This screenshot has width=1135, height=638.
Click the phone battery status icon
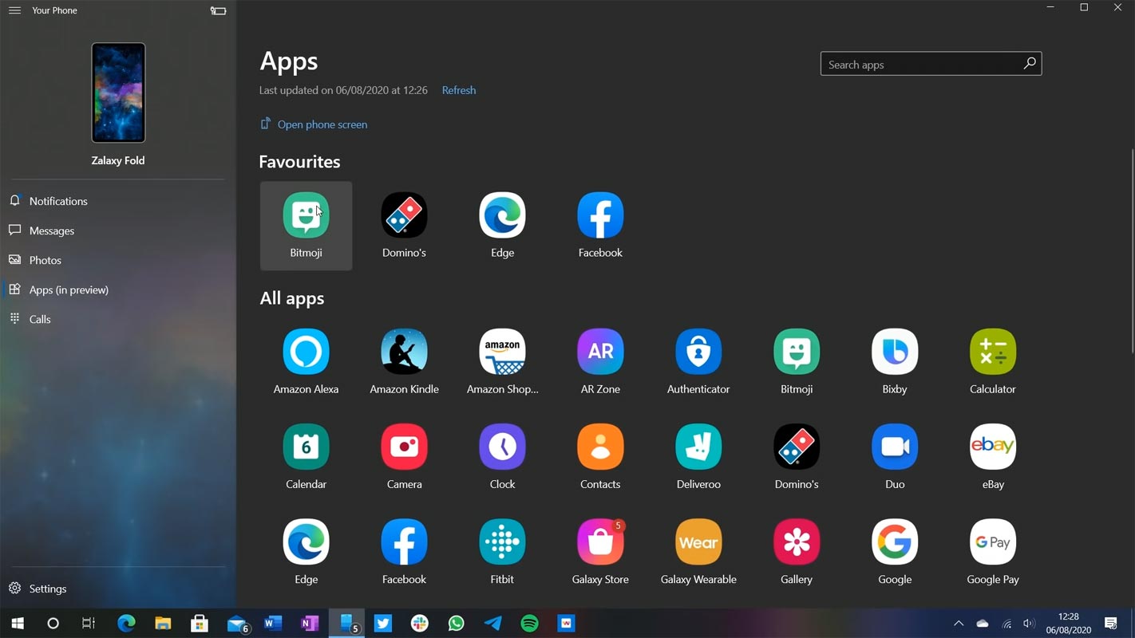click(218, 10)
